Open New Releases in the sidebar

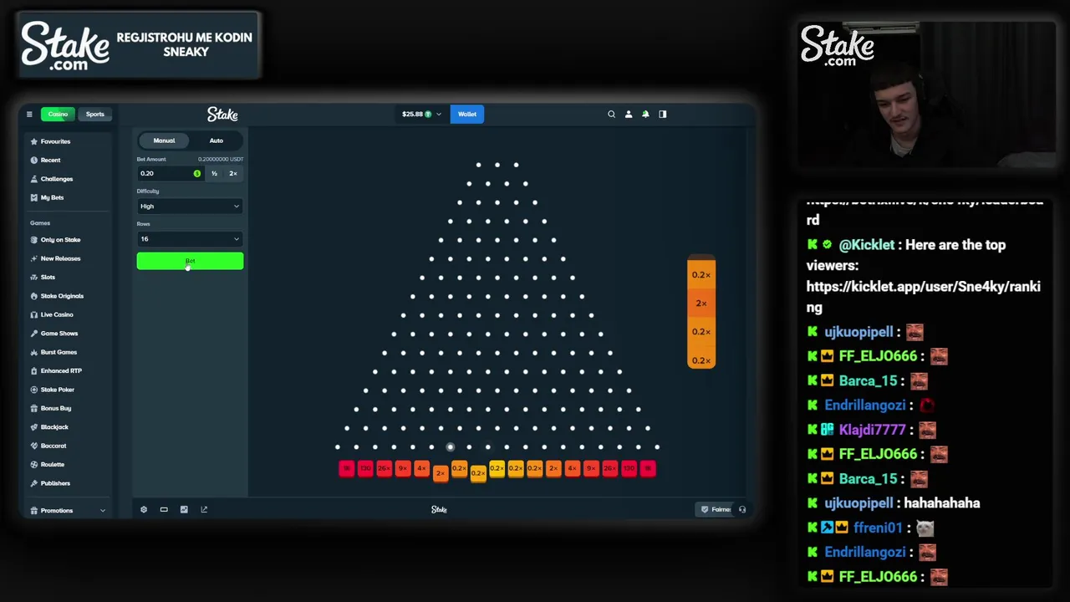pyautogui.click(x=55, y=258)
